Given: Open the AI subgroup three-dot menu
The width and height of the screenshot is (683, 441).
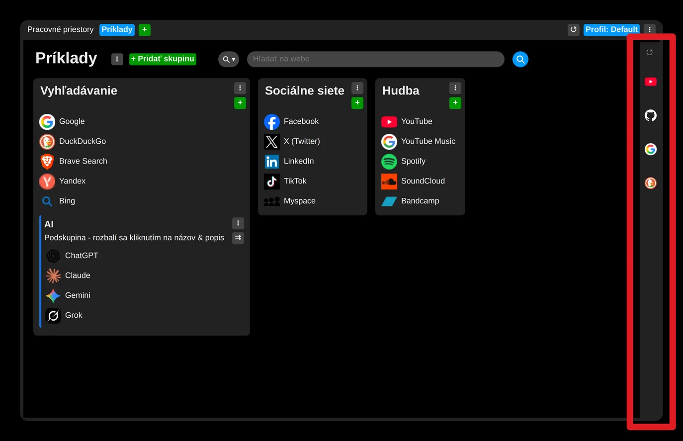Looking at the screenshot, I should click(238, 223).
